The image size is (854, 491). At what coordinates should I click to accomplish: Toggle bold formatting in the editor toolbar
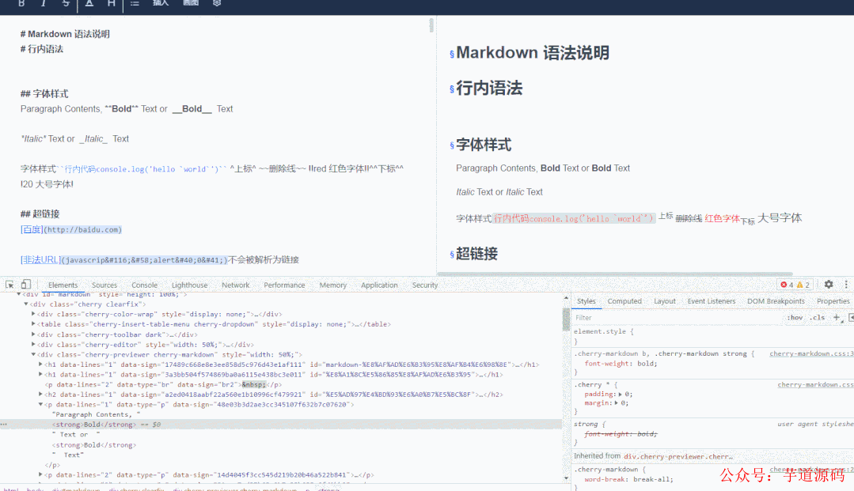[x=21, y=3]
